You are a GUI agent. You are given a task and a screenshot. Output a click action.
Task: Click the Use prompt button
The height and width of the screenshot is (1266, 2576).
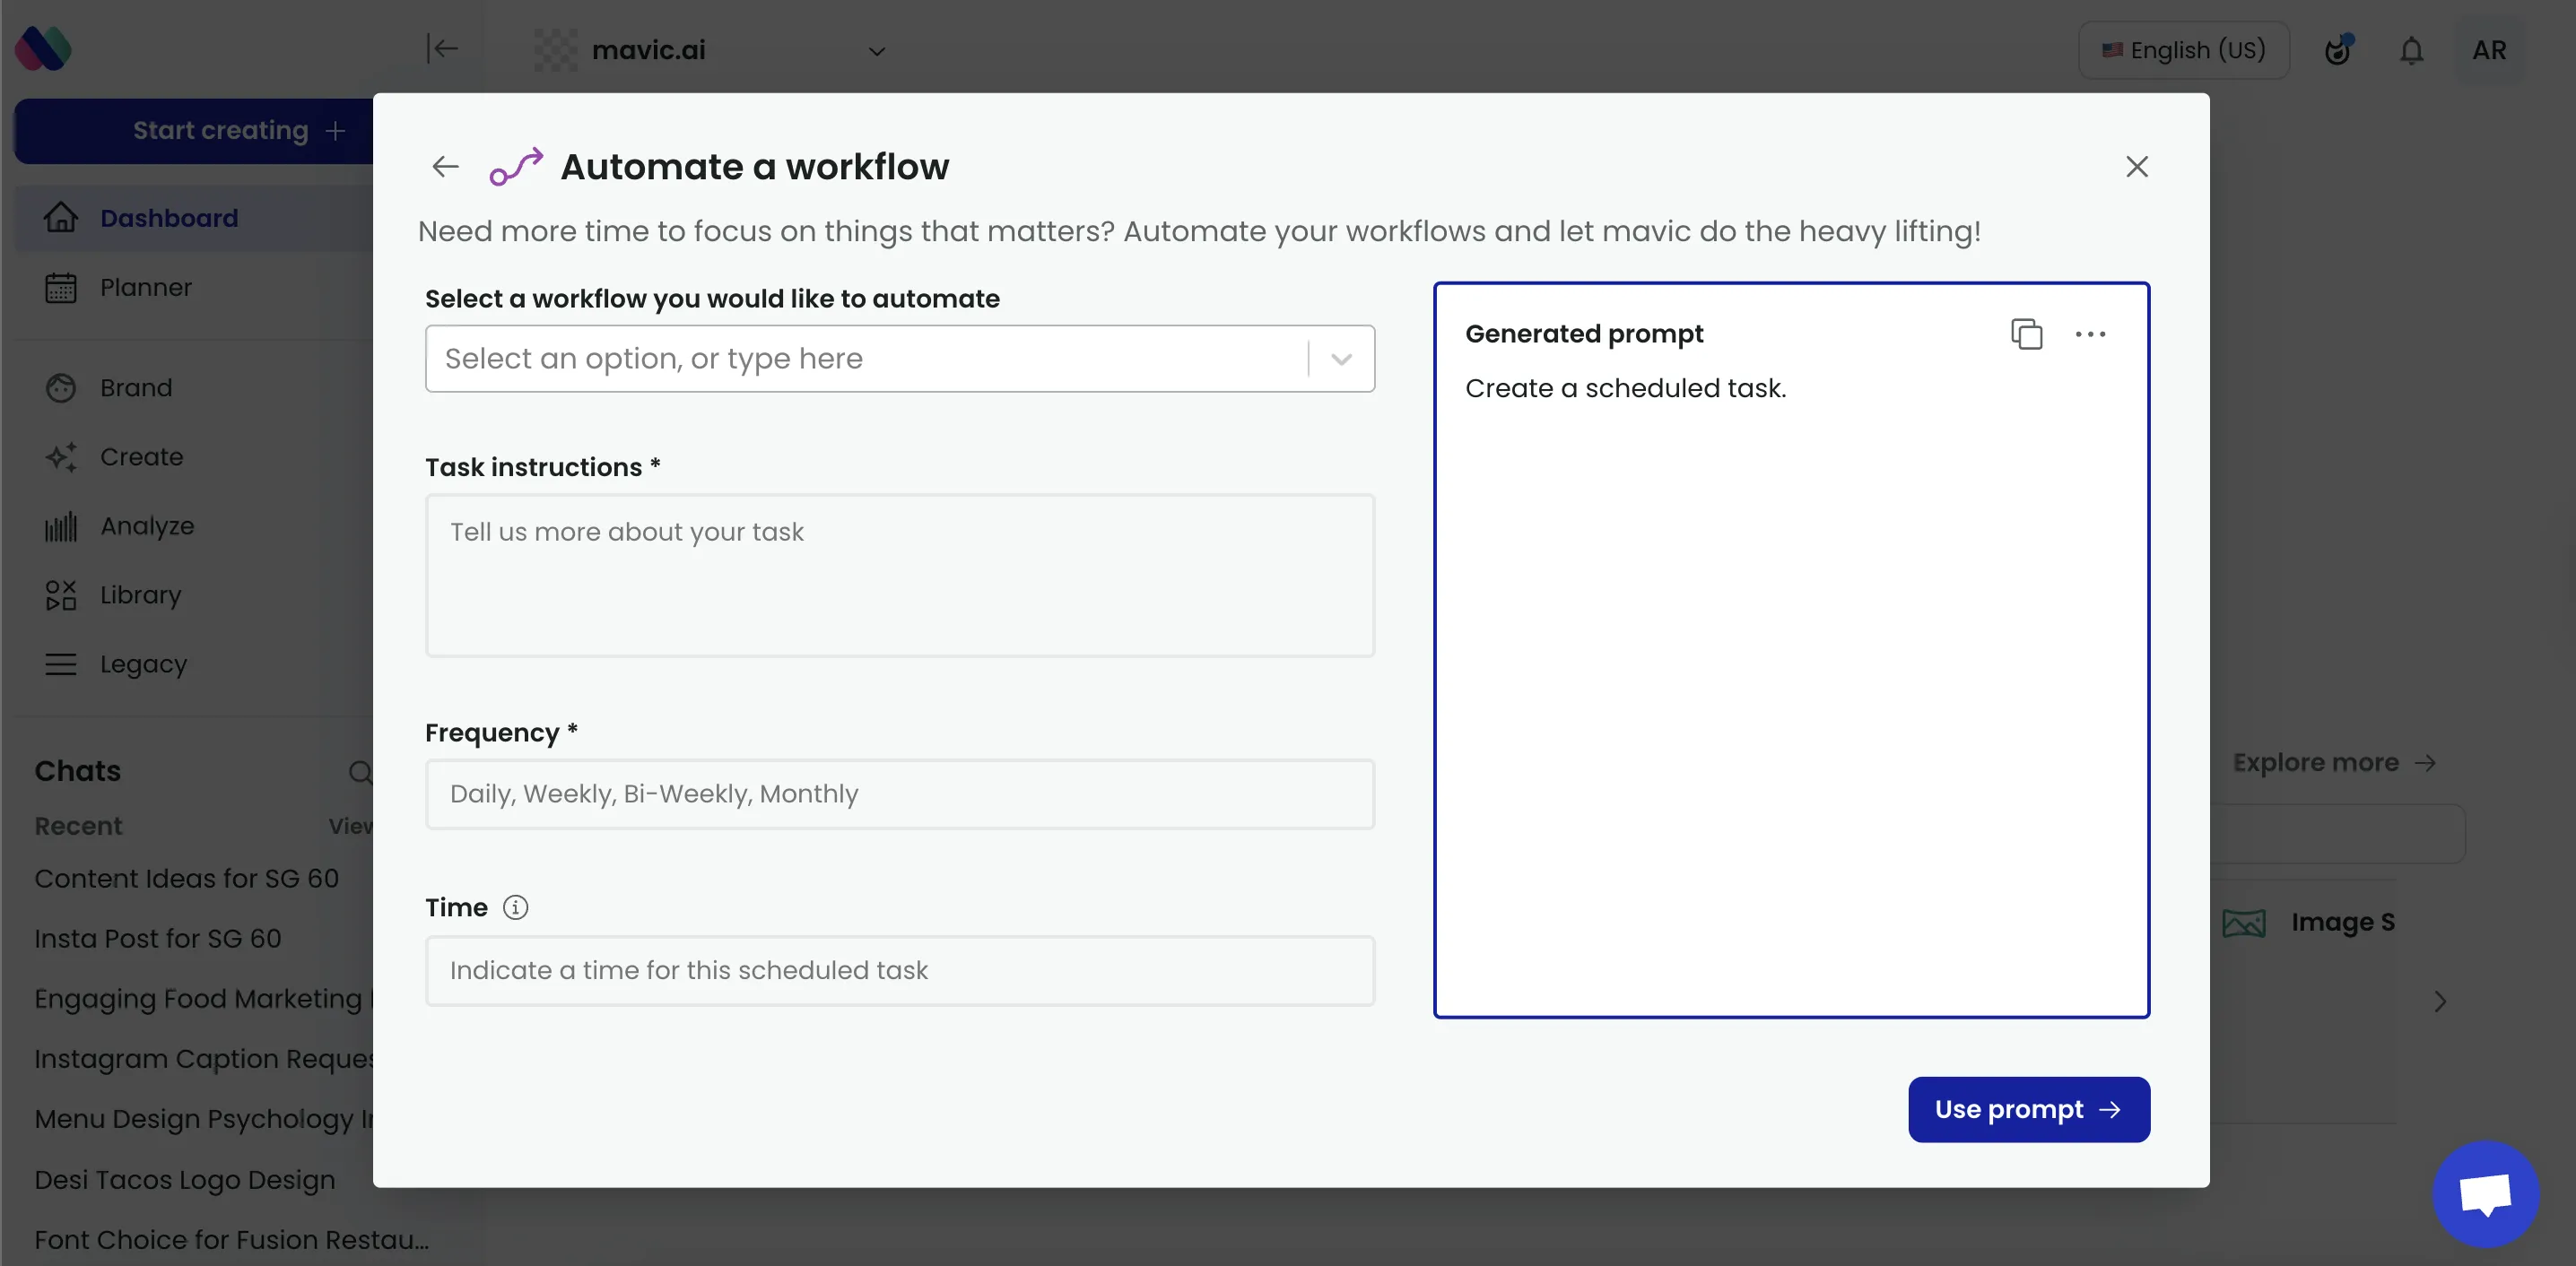tap(2028, 1109)
